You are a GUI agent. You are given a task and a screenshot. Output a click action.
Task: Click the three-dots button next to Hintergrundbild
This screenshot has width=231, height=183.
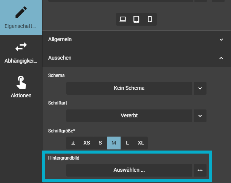[x=200, y=170]
